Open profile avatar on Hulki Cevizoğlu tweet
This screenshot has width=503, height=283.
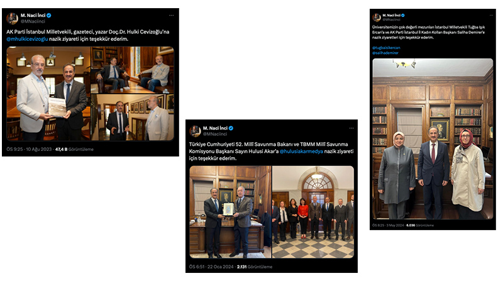point(12,18)
